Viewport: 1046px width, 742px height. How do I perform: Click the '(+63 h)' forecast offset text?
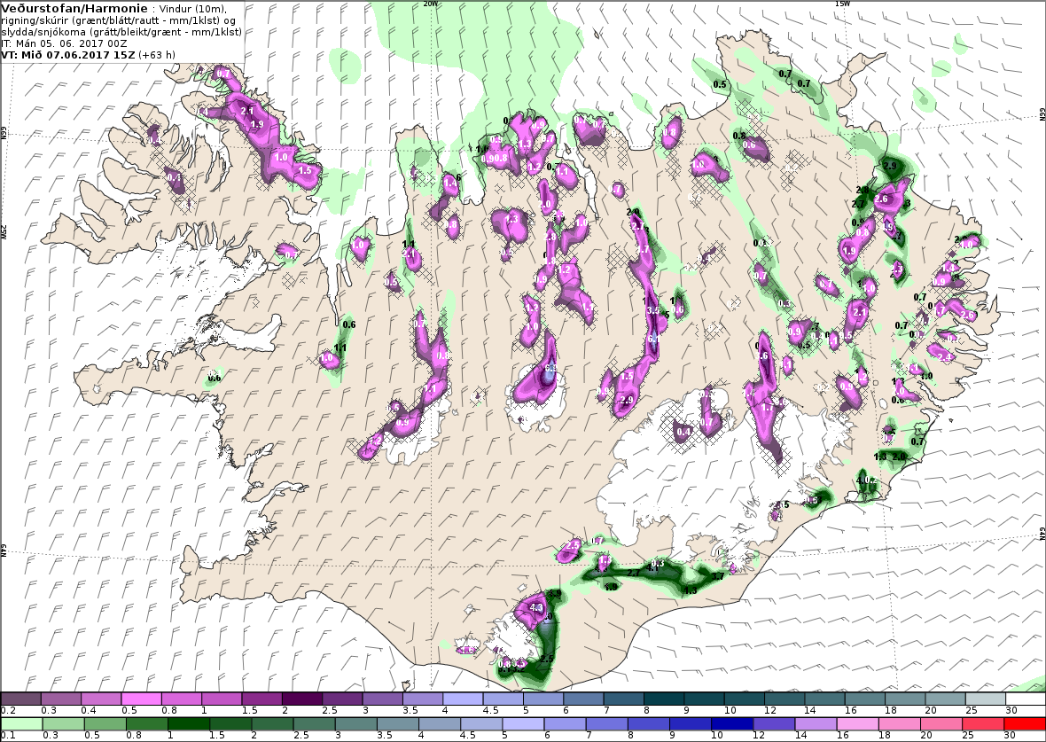pos(157,55)
